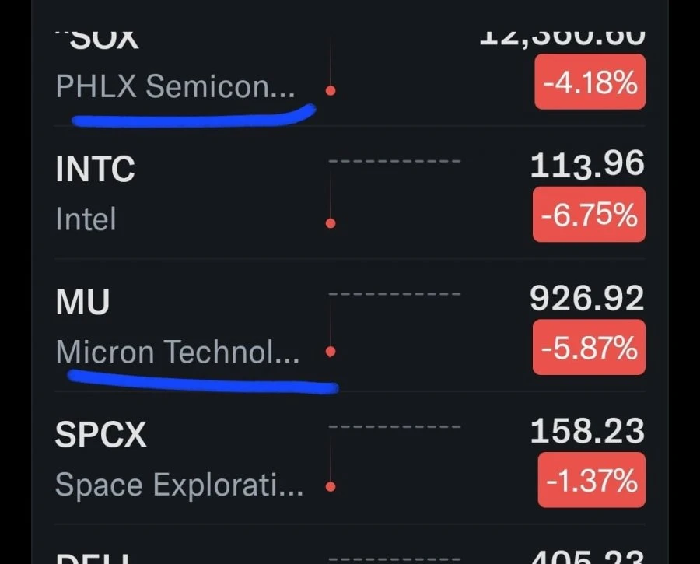Open the MU ticker symbol
This screenshot has height=564, width=700.
click(82, 302)
